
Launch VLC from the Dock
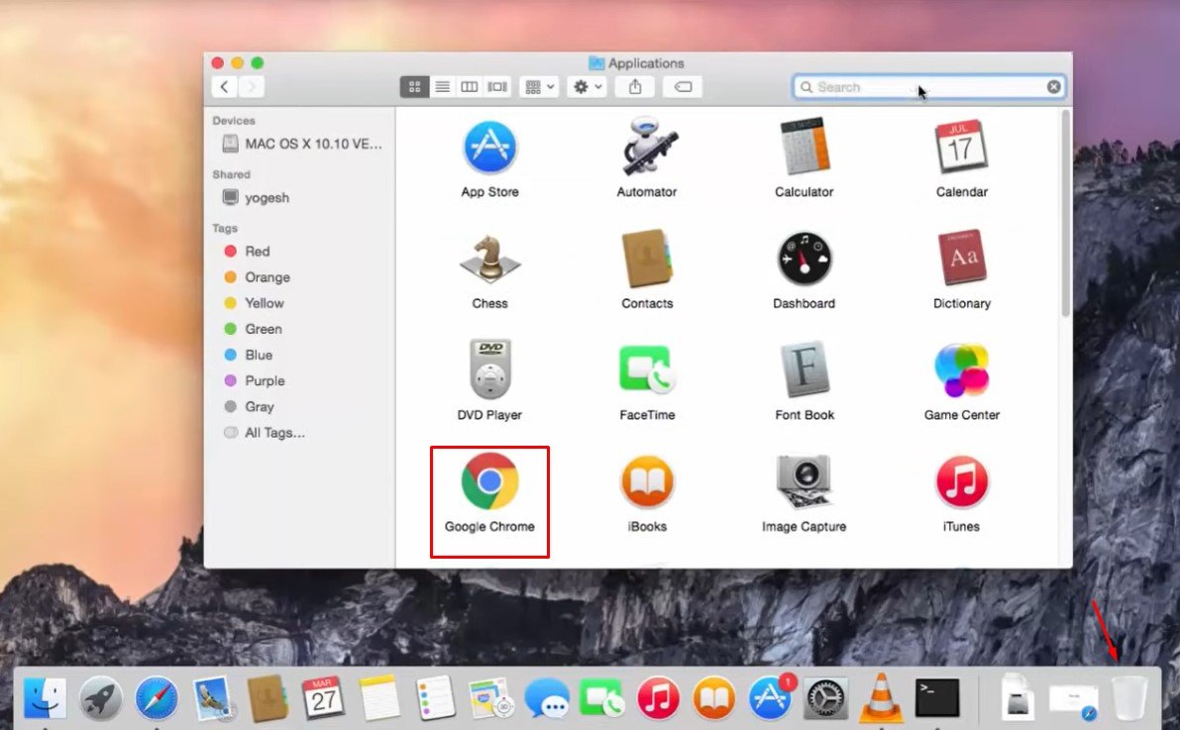point(881,697)
